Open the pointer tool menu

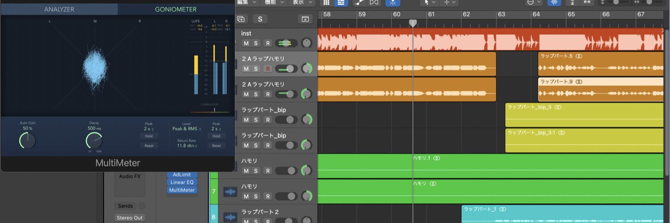429,3
